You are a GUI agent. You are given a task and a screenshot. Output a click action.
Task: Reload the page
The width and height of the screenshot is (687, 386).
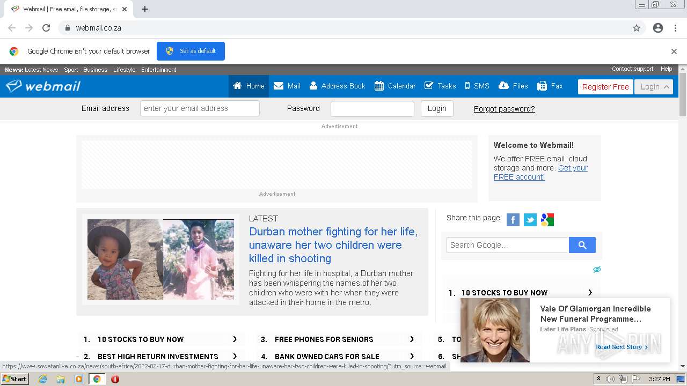coord(46,28)
